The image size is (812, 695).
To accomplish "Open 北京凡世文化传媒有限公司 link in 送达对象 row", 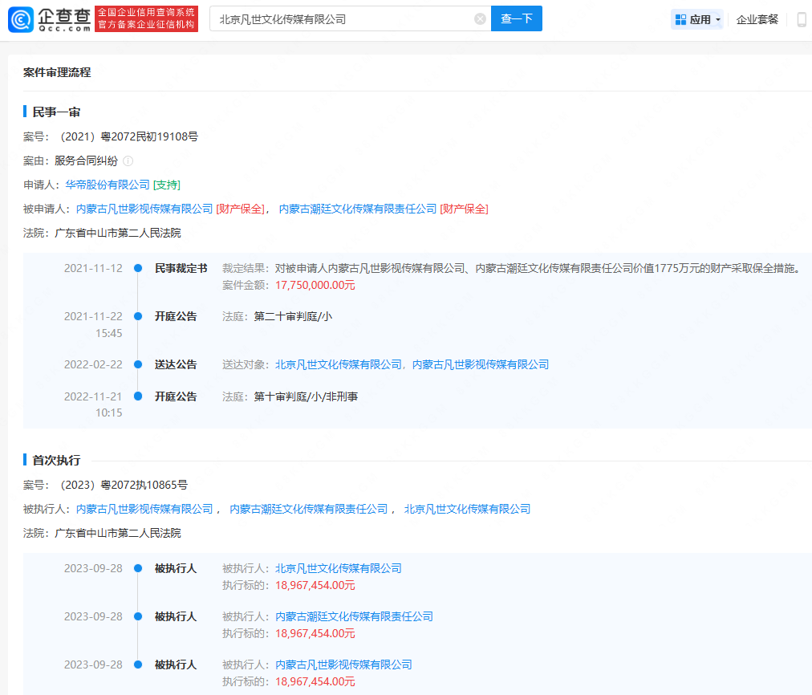I will (x=338, y=364).
